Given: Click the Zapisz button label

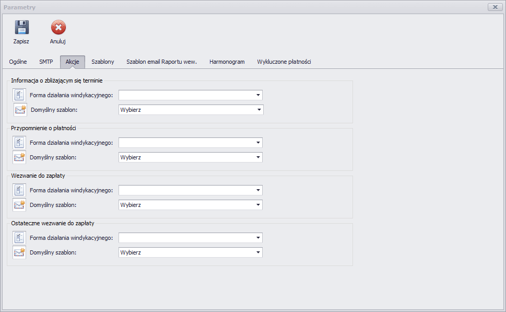Looking at the screenshot, I should 21,41.
